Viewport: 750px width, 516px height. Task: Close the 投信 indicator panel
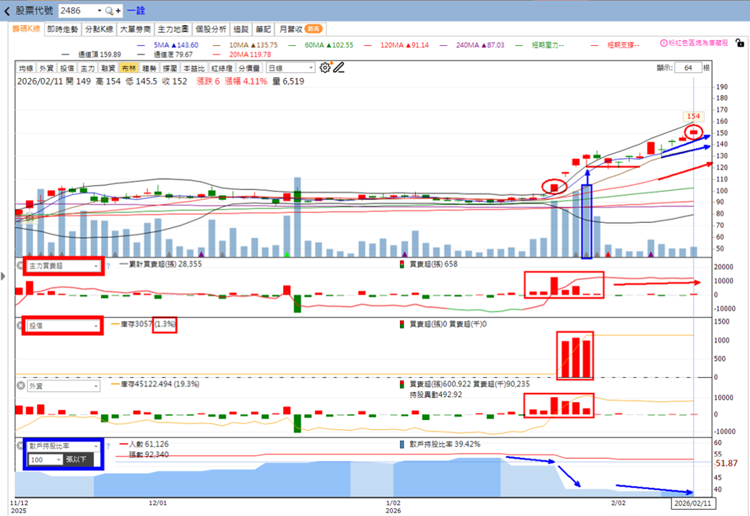pos(20,325)
